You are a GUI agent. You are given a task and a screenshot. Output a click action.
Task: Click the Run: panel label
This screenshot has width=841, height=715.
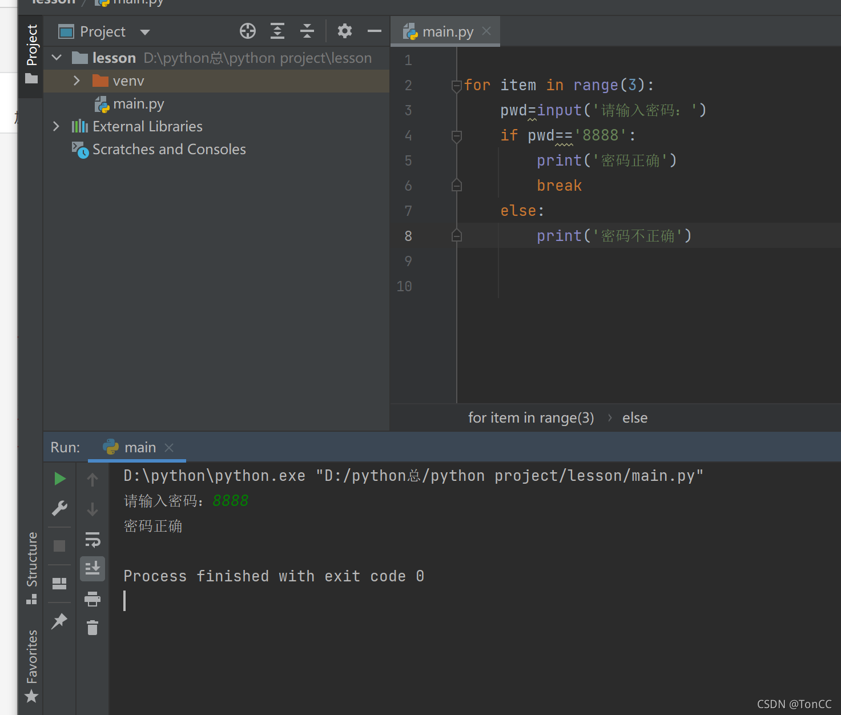tap(65, 448)
